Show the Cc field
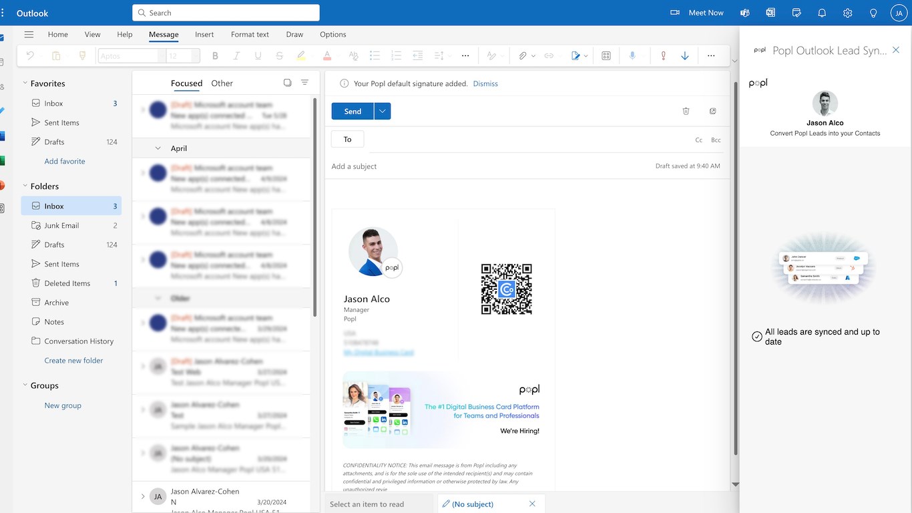 [x=699, y=140]
